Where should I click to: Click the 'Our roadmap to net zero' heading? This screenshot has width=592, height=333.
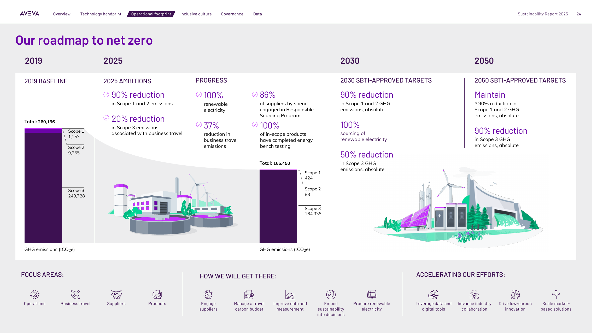click(84, 40)
